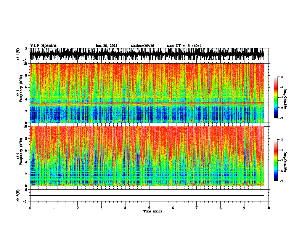Click the flat ch.3 voltage trace line
The height and width of the screenshot is (233, 302).
(x=147, y=195)
